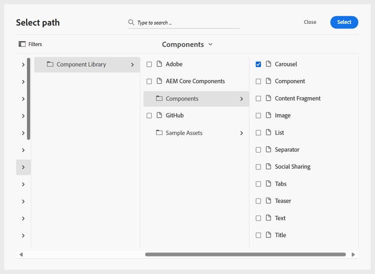Expand the Sample Assets folder chevron
The width and height of the screenshot is (375, 274).
241,133
